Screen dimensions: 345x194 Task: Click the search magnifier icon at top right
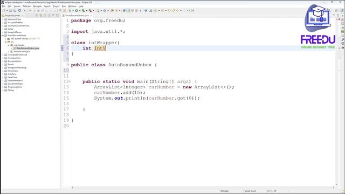coord(329,11)
